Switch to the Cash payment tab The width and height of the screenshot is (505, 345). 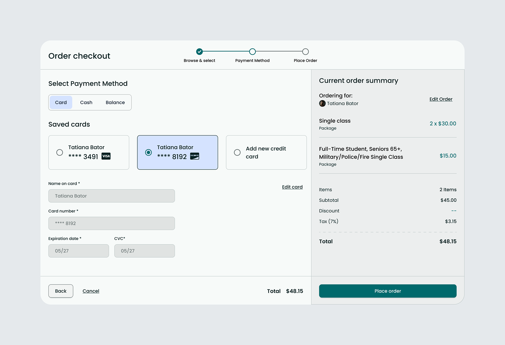[86, 102]
